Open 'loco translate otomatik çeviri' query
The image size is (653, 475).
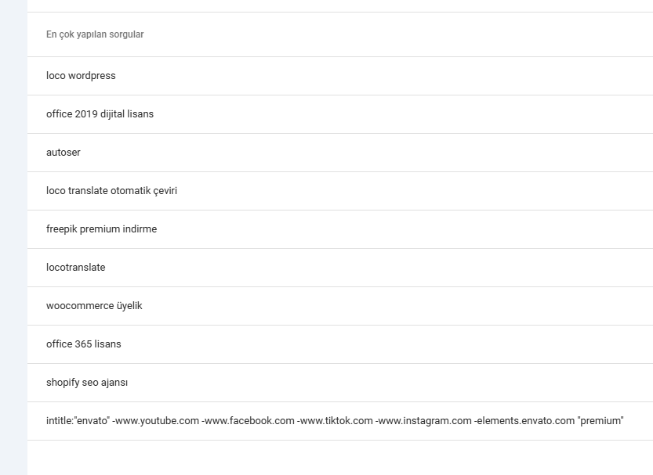(340, 191)
